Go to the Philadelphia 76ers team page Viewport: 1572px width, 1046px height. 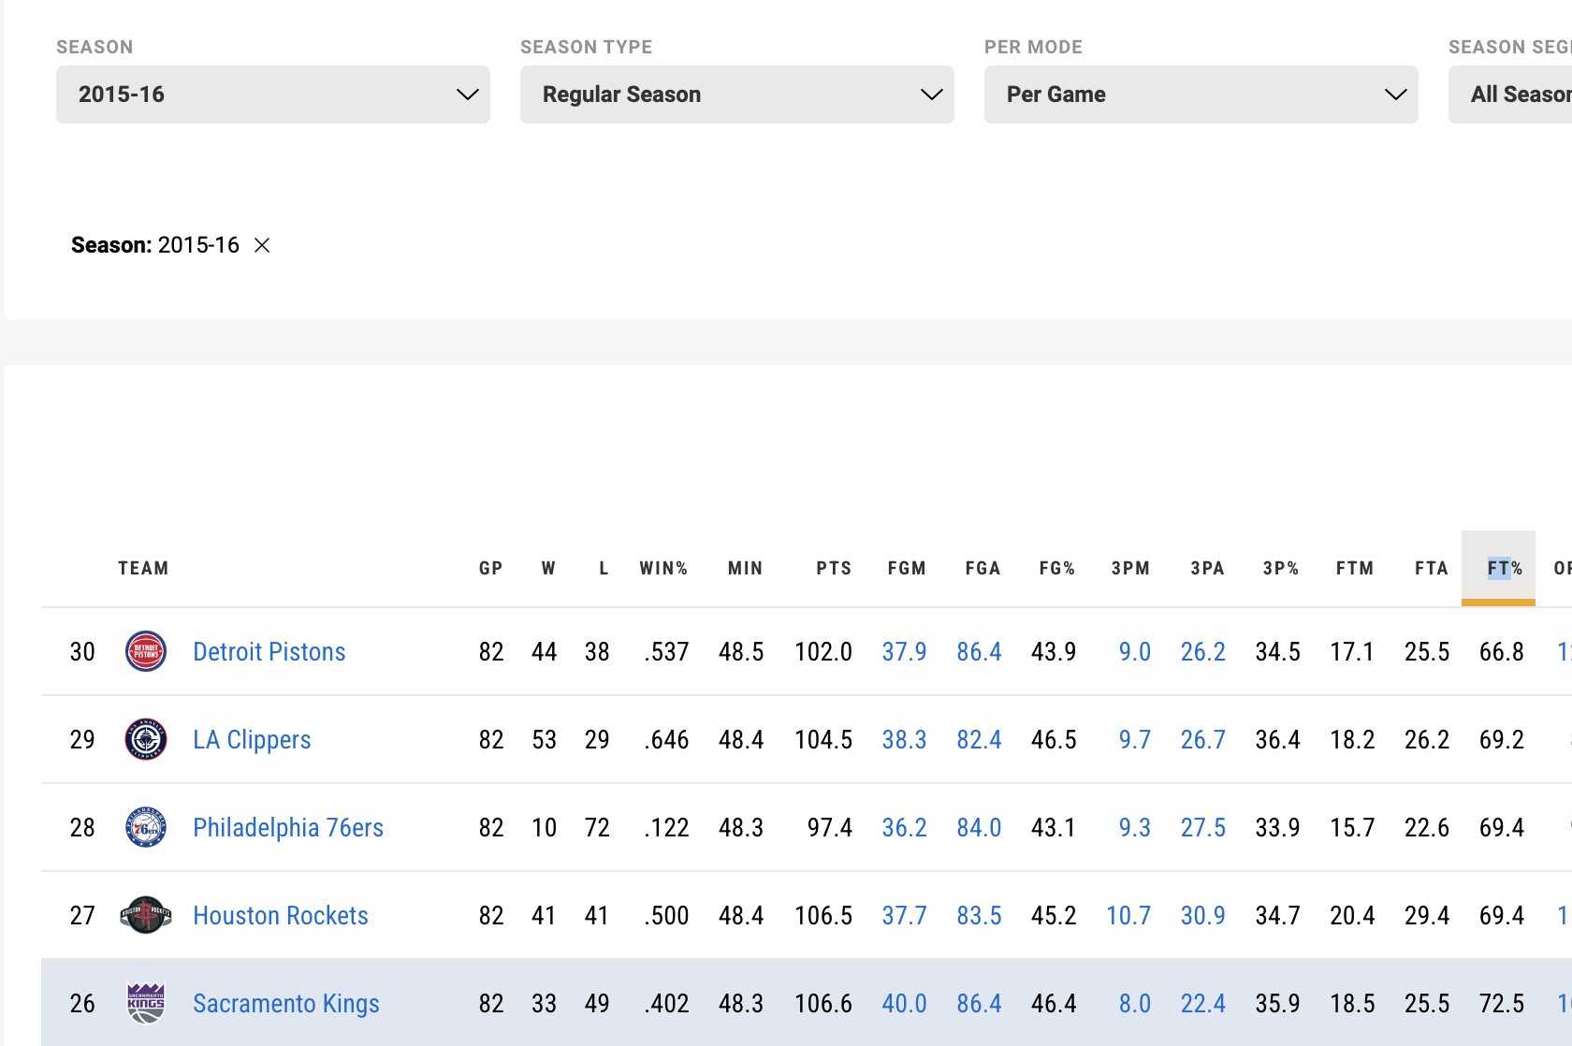(x=287, y=828)
